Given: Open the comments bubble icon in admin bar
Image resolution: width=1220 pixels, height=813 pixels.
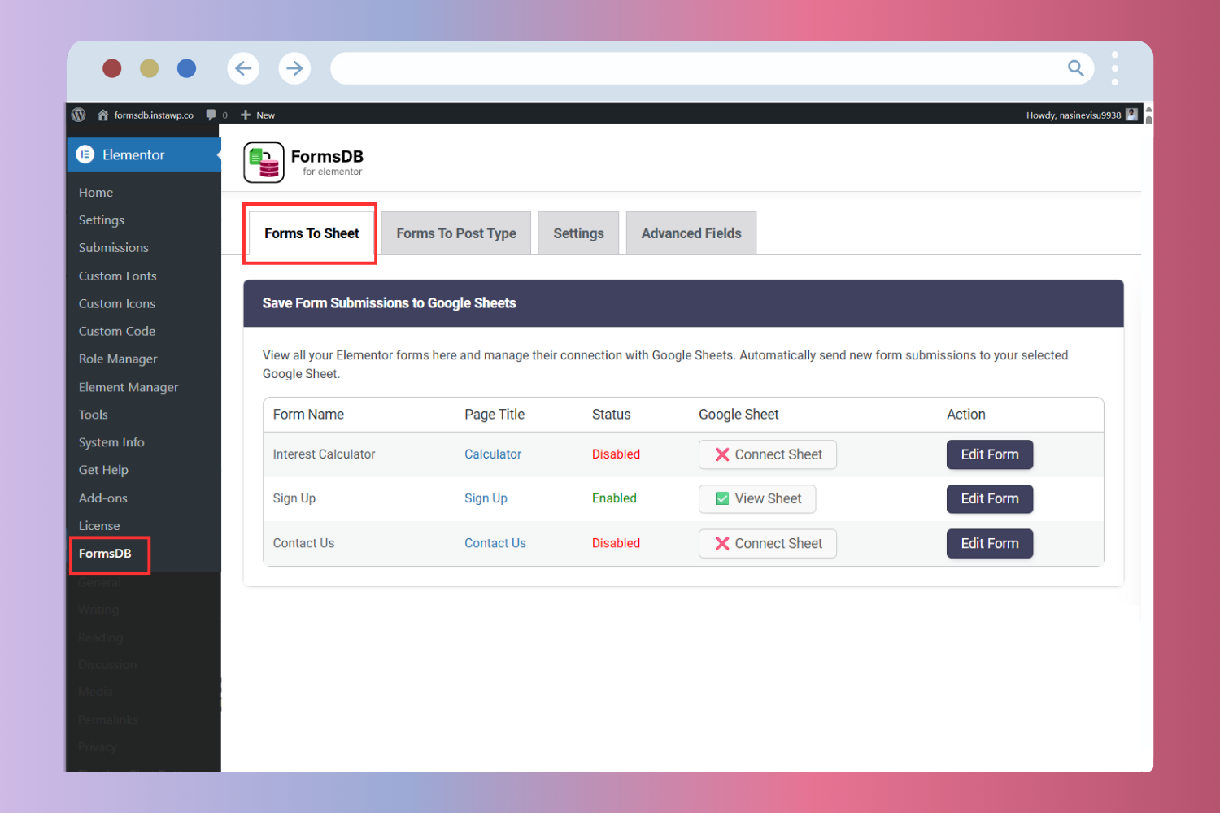Looking at the screenshot, I should click(x=210, y=115).
